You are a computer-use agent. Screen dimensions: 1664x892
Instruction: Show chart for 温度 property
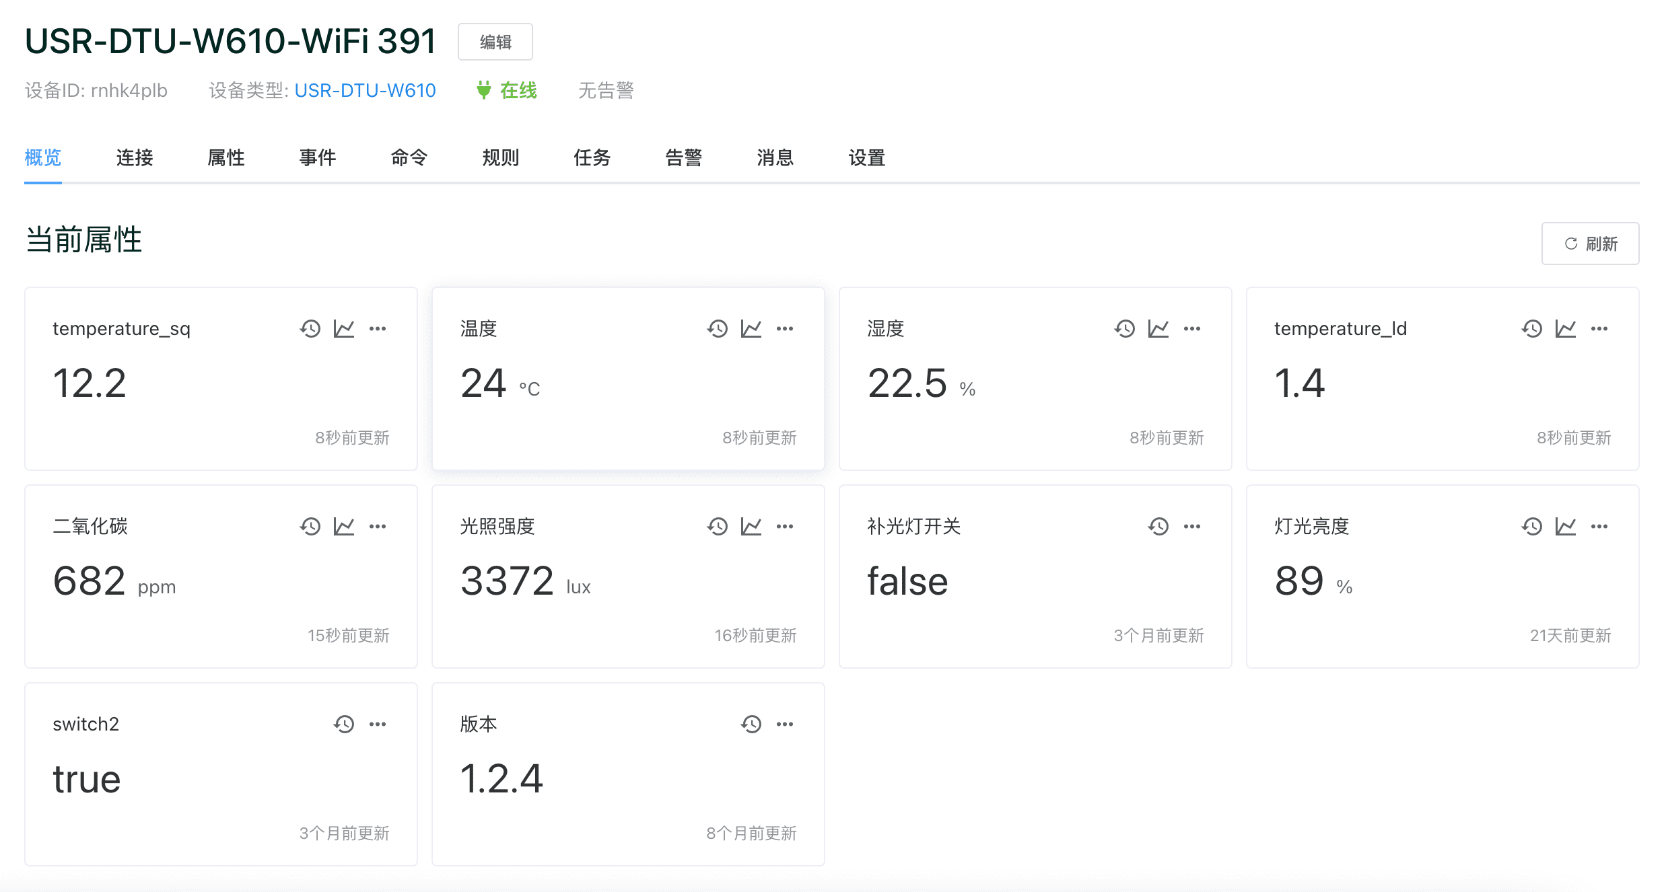coord(751,328)
